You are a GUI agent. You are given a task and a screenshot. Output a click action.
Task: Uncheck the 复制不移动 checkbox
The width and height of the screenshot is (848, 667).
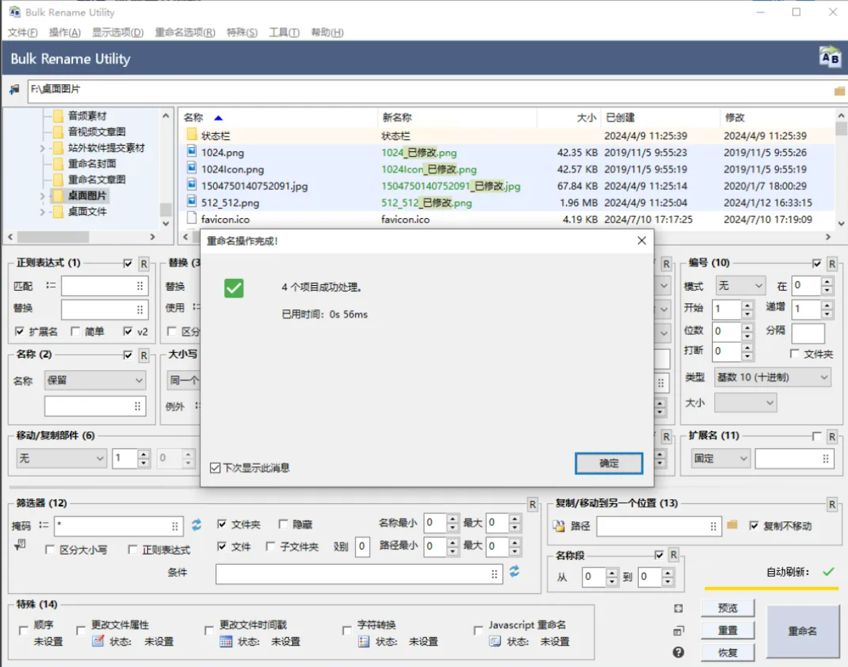753,525
